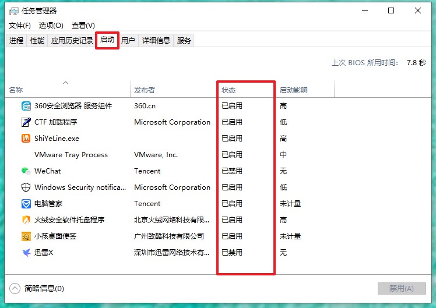Collapse to 简略信息 with the arrow icon
The height and width of the screenshot is (308, 436).
click(15, 288)
